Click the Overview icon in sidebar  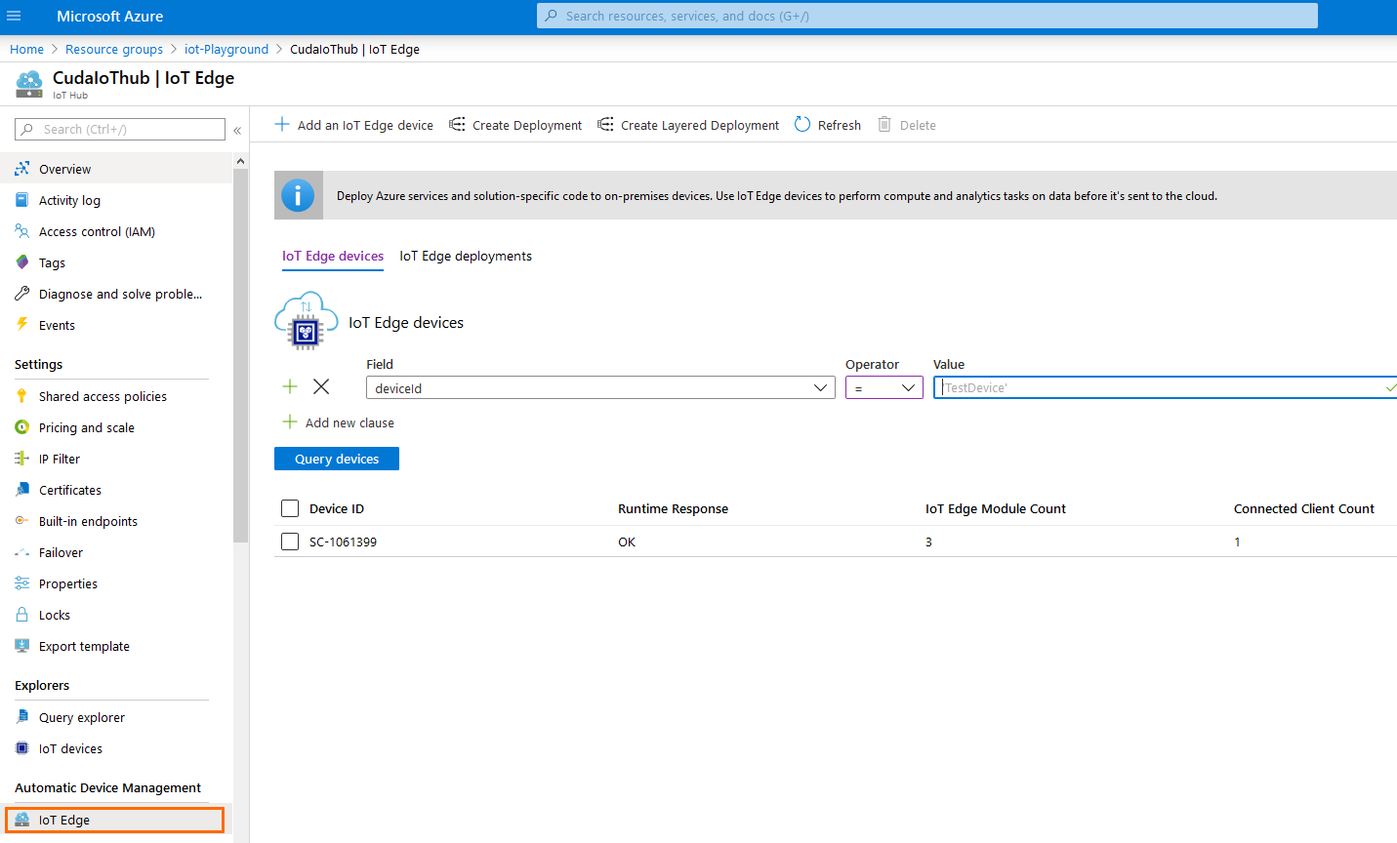pos(21,169)
